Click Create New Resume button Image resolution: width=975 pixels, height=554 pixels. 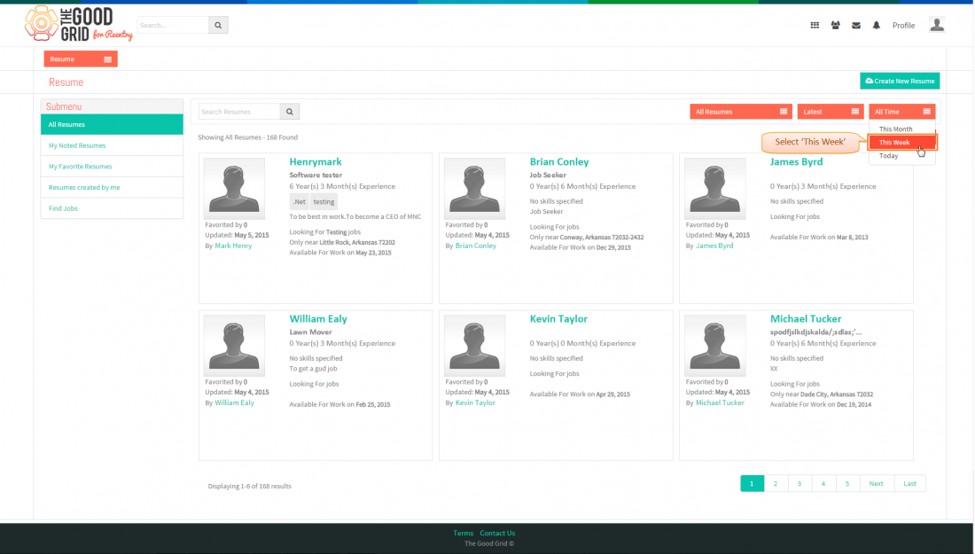(x=900, y=81)
